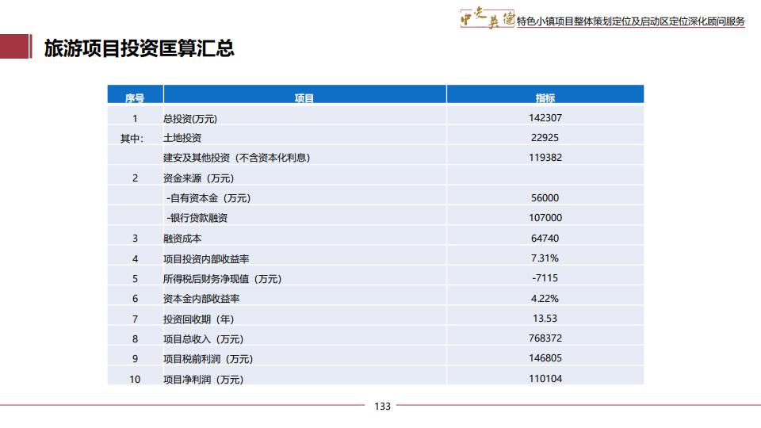The height and width of the screenshot is (428, 761).
Task: Click the value 13.53
Action: [545, 319]
